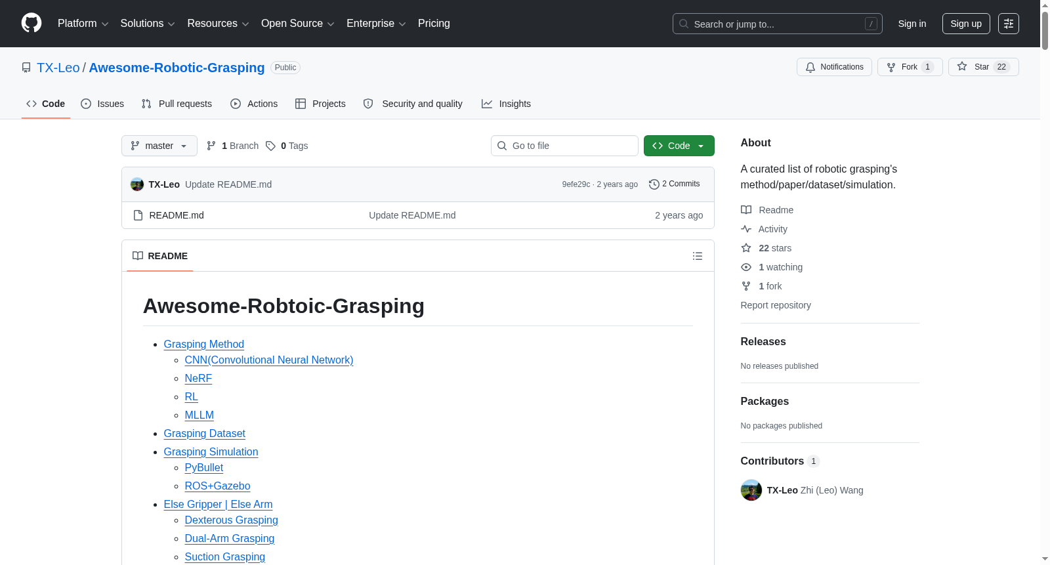This screenshot has height=565, width=1050.
Task: Open the header appearance settings icon button
Action: click(x=1009, y=24)
